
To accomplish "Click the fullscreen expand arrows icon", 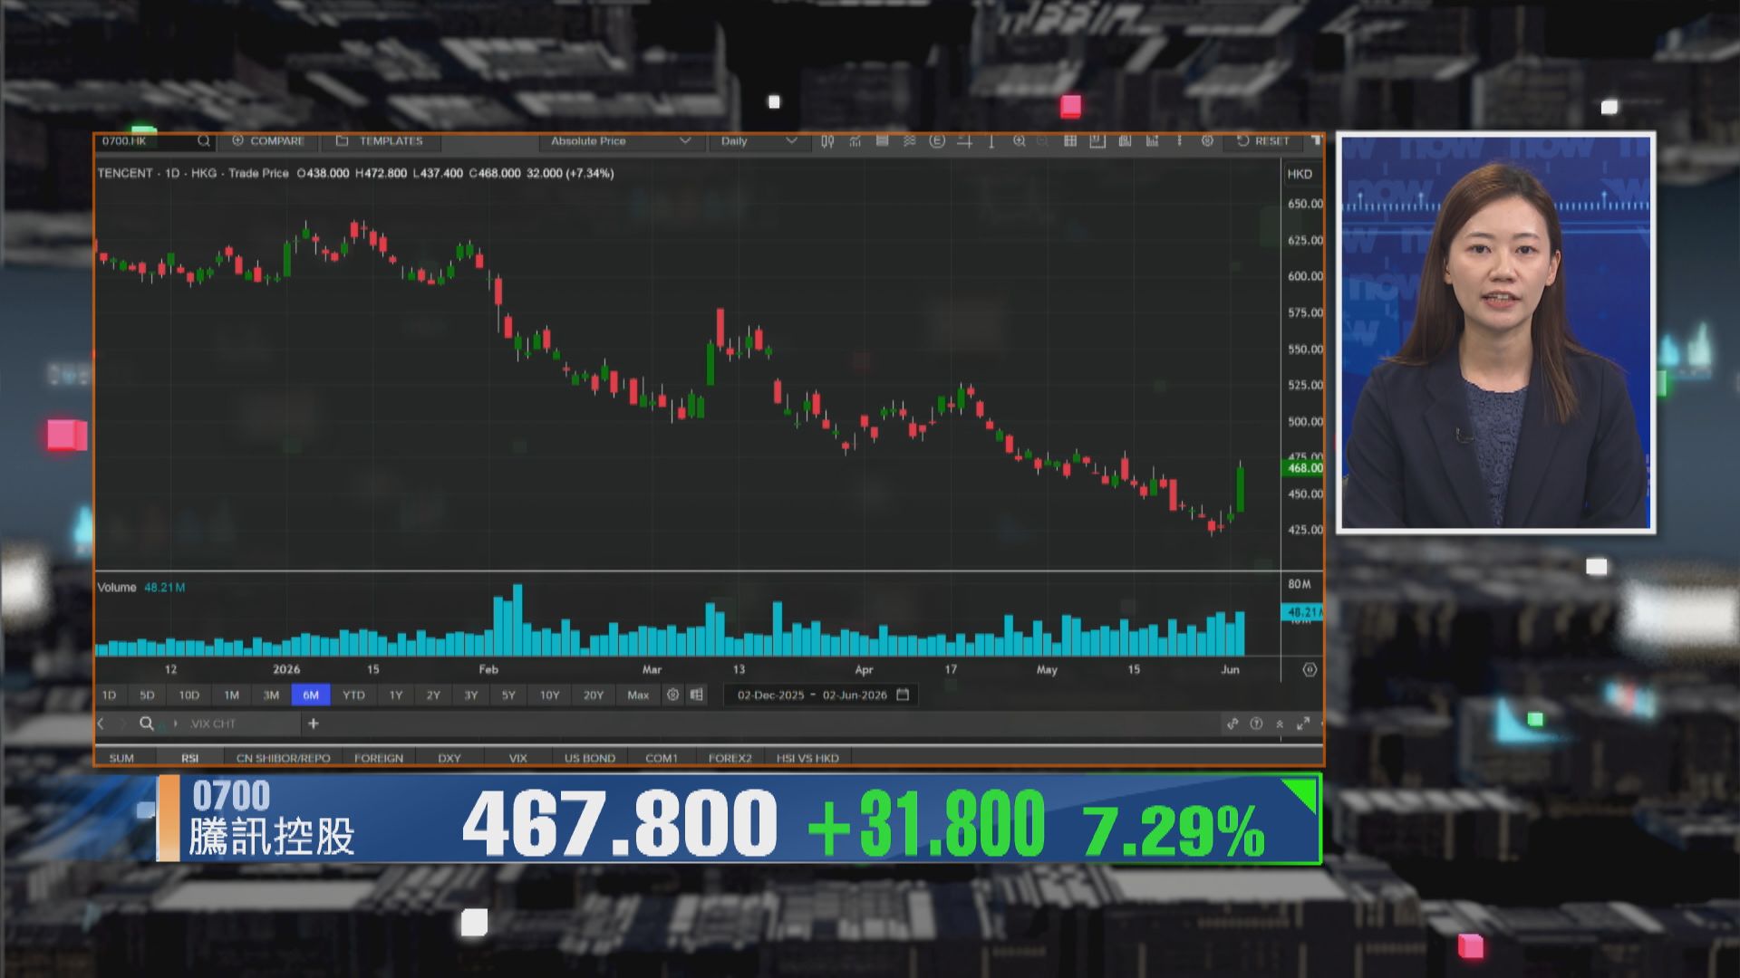I will [x=1303, y=724].
